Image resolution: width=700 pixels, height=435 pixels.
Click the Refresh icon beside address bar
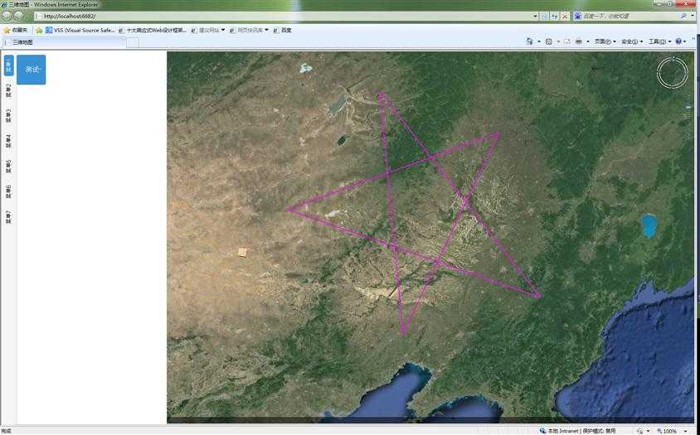click(x=555, y=16)
